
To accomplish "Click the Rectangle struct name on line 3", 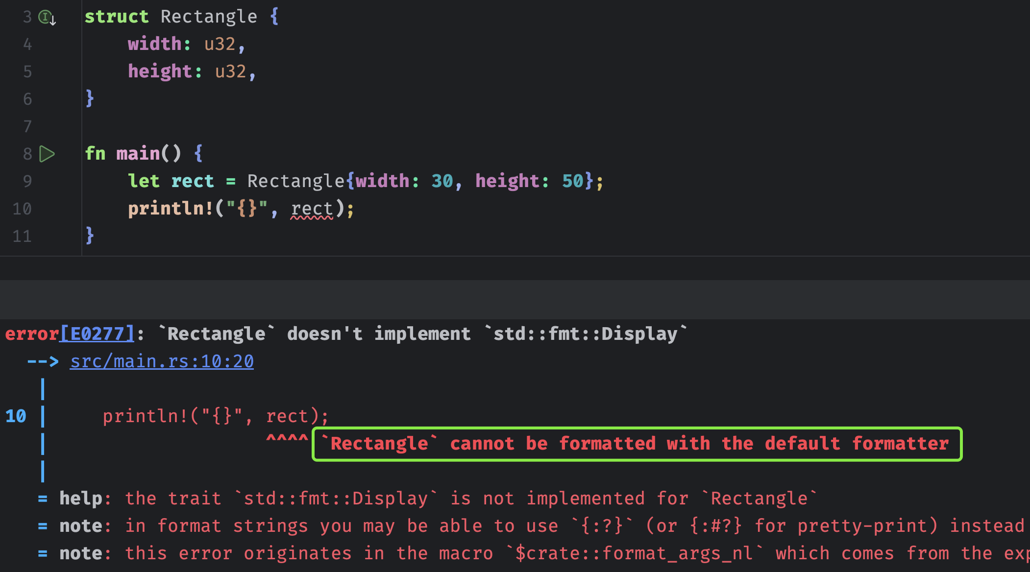I will click(209, 17).
